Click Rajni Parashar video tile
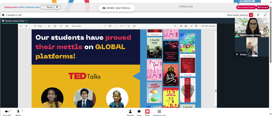Screen dimensions: 272x116 [252, 28]
